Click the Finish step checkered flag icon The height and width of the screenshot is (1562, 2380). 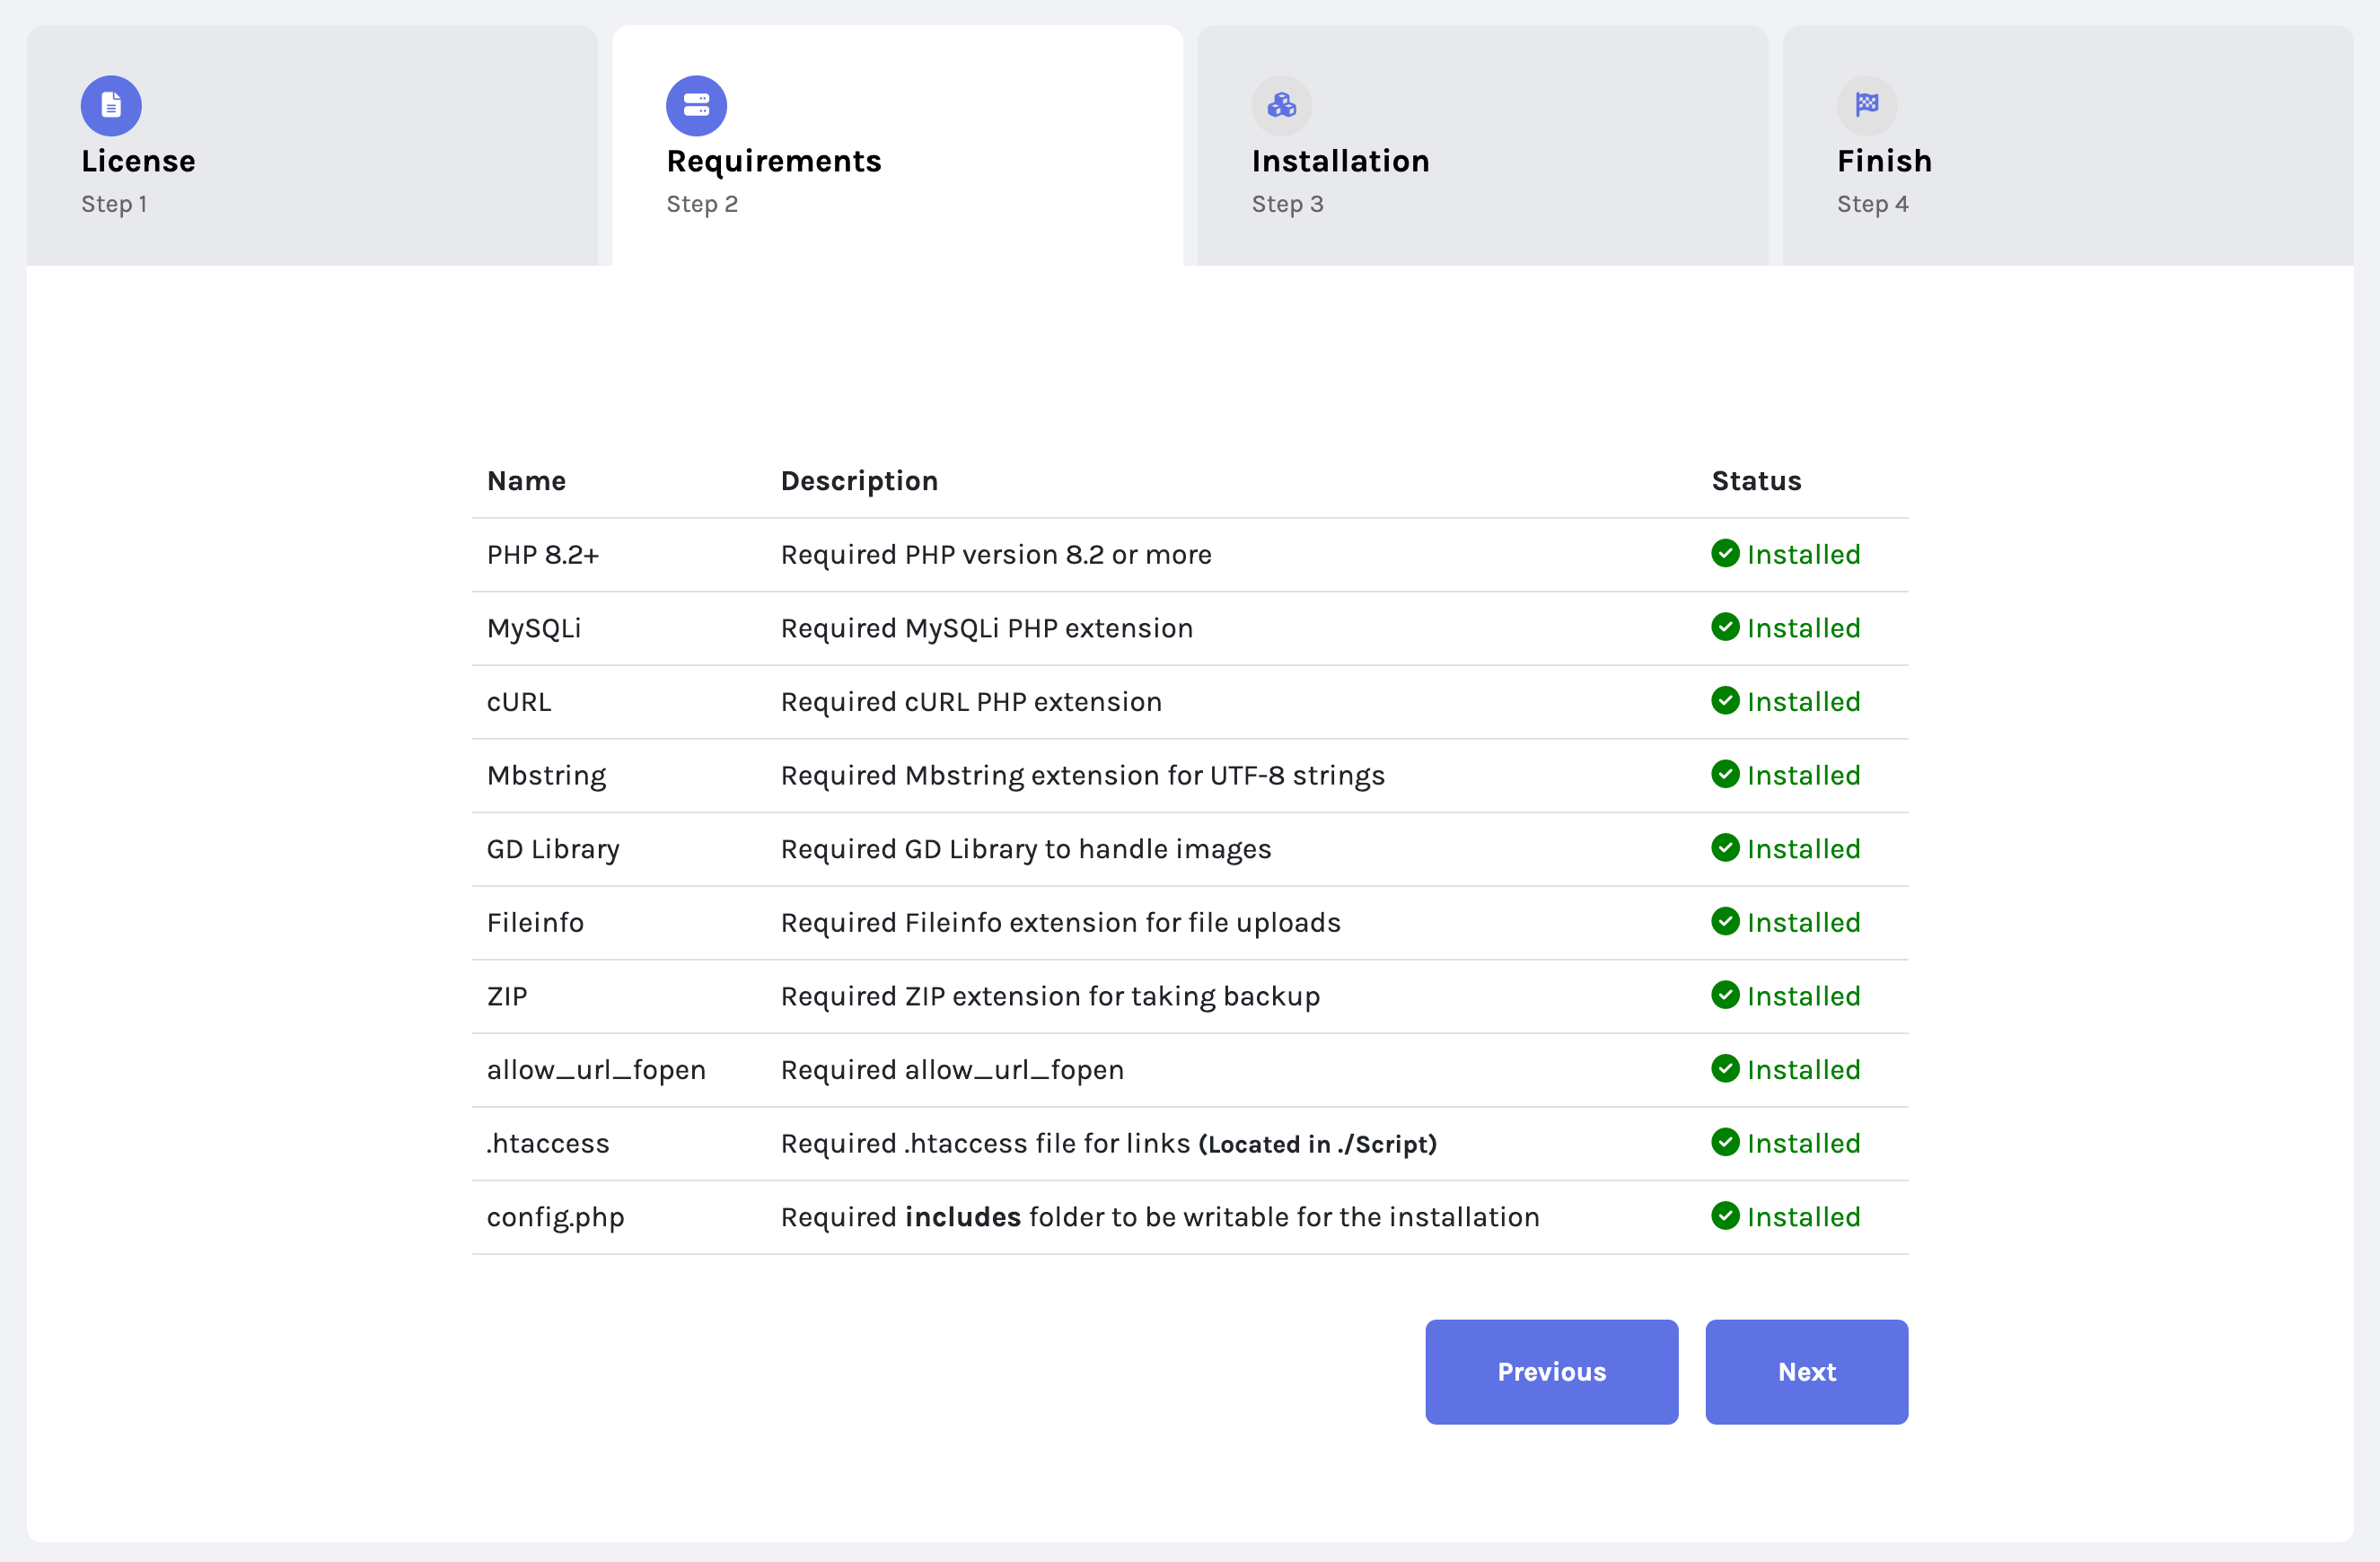[1866, 105]
